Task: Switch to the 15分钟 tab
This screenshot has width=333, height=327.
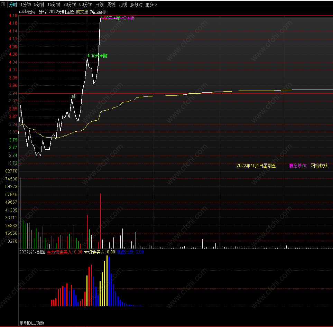Action: click(x=54, y=4)
